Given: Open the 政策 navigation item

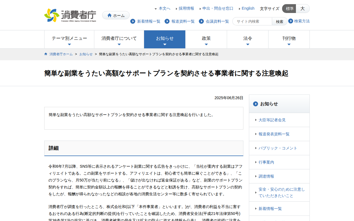Looking at the screenshot, I should tap(206, 40).
